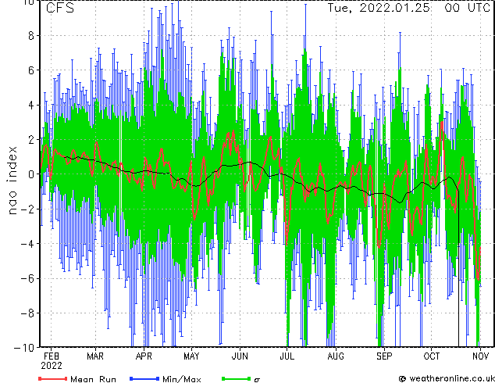
Task: Click the OCT month label
Action: (432, 356)
